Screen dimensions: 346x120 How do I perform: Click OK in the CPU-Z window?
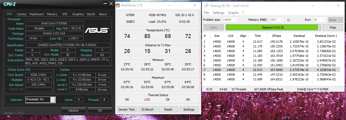[x=100, y=110]
